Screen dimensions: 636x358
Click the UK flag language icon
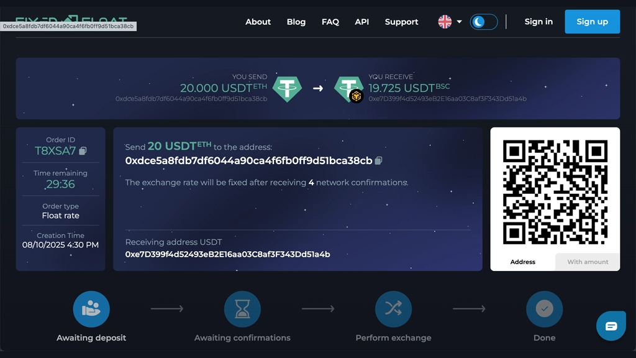click(445, 22)
